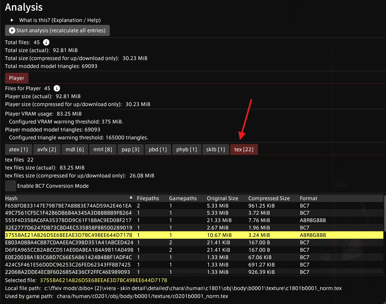The height and width of the screenshot is (304, 386).
Task: Switch to pap [3] tab
Action: [130, 149]
